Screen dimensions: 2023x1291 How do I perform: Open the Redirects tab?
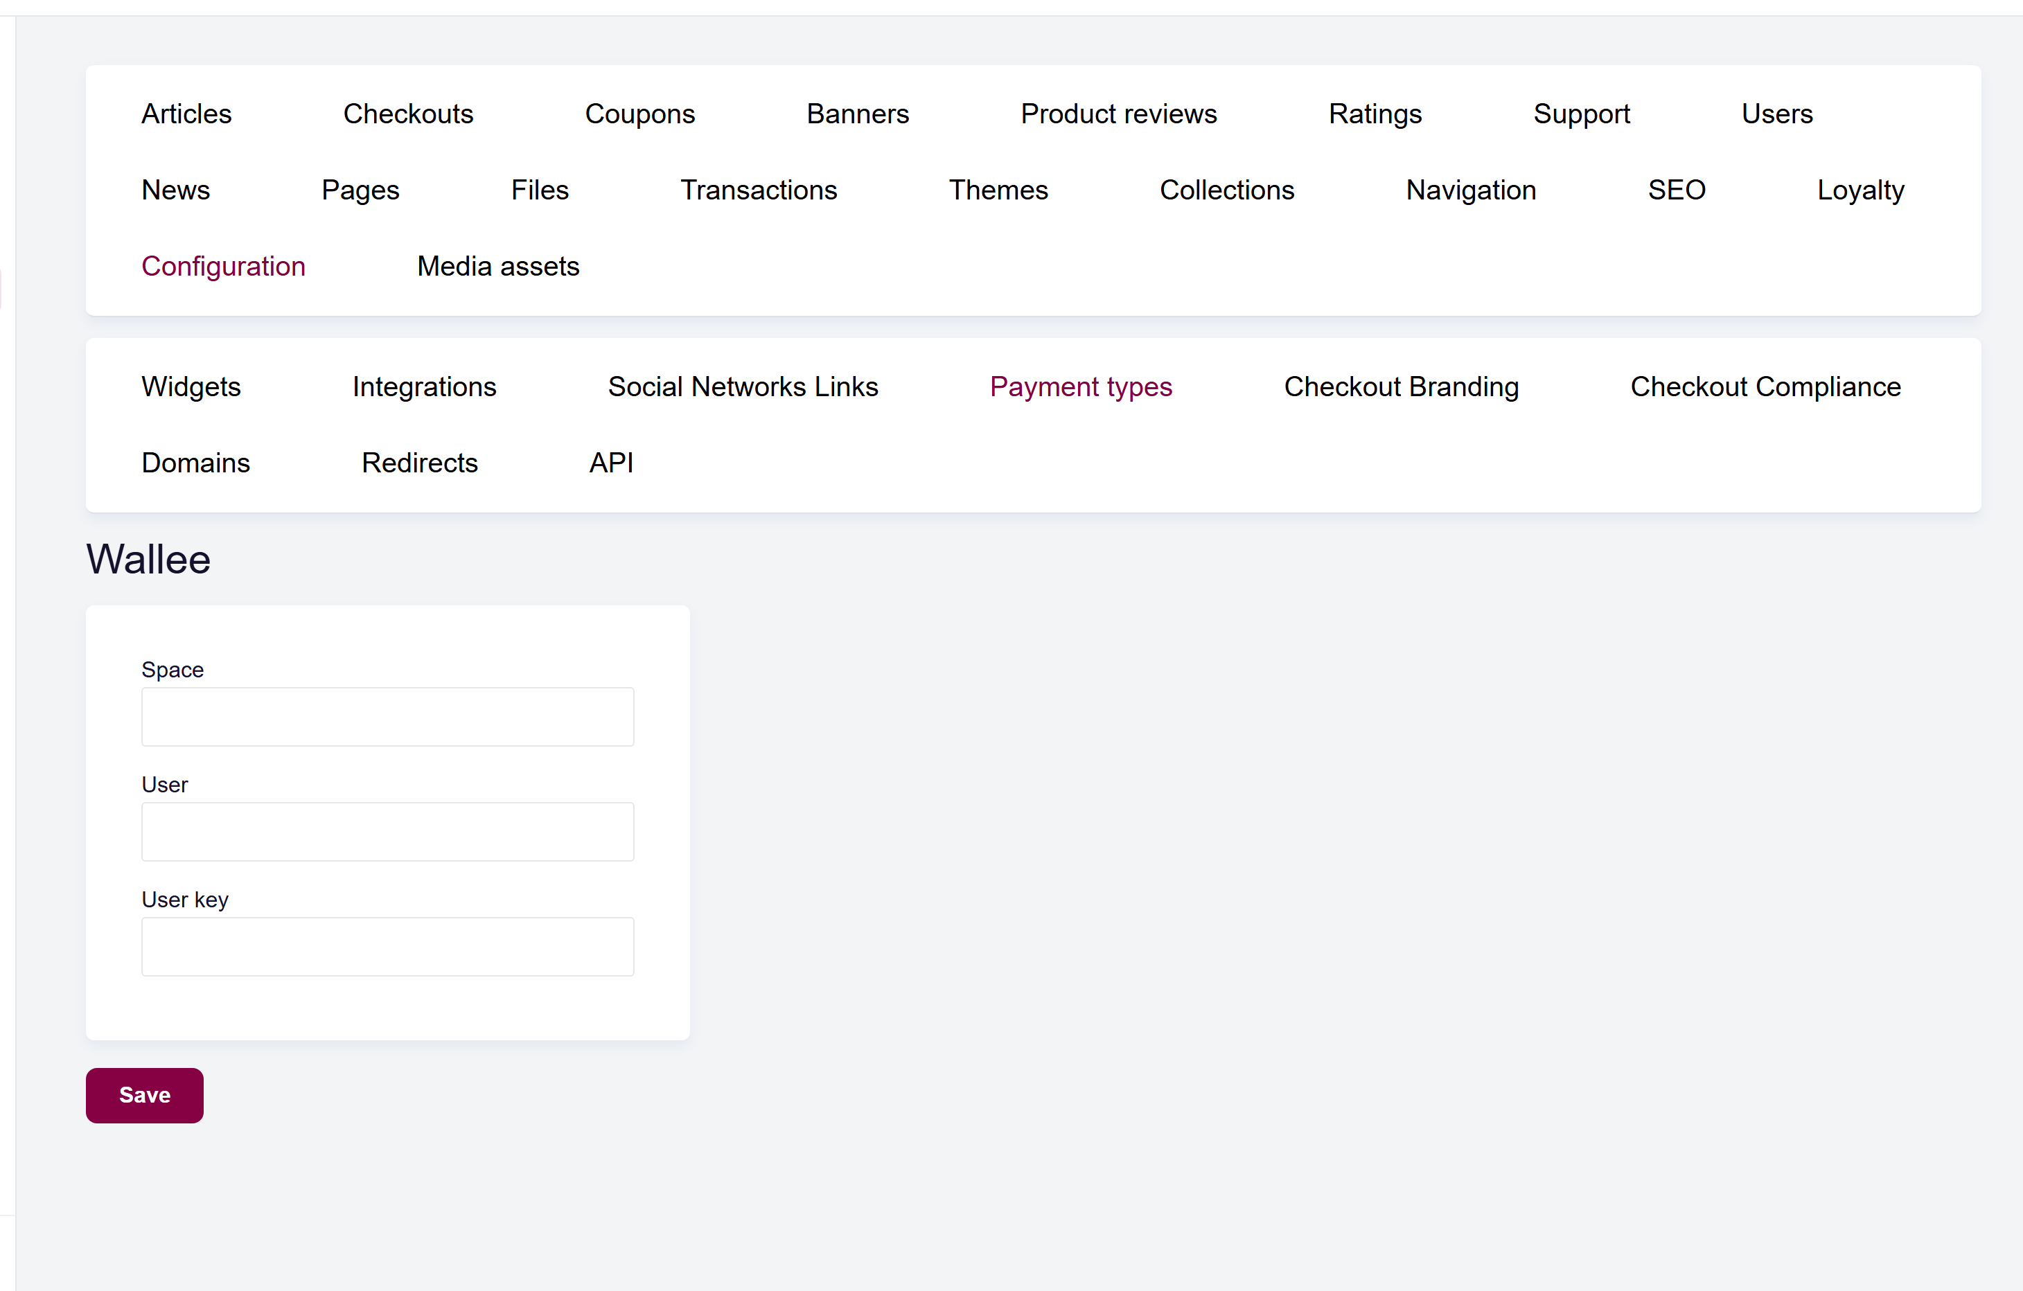coord(419,463)
